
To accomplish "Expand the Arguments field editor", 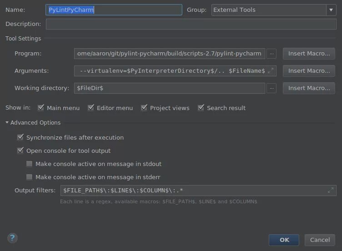I will tap(271, 70).
